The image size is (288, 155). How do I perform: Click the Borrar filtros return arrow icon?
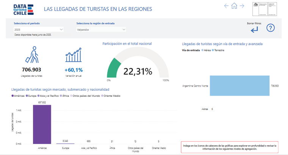click(x=254, y=29)
